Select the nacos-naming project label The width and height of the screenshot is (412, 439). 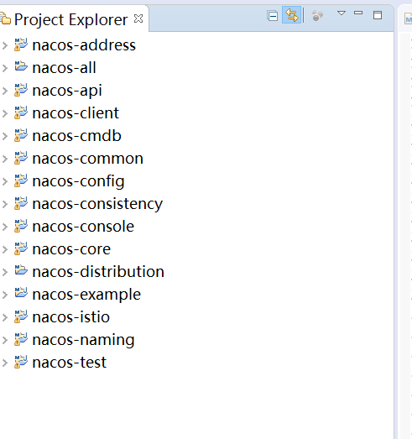click(83, 341)
